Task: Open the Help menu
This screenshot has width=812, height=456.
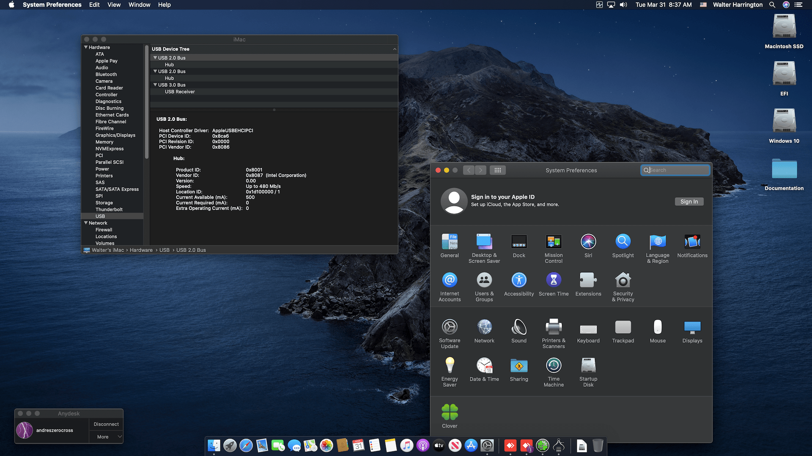Action: pos(164,5)
